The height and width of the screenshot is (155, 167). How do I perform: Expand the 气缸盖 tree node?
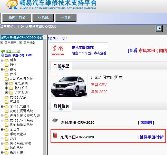click(2, 102)
